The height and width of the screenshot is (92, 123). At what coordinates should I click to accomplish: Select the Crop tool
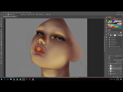pyautogui.click(x=1, y=25)
